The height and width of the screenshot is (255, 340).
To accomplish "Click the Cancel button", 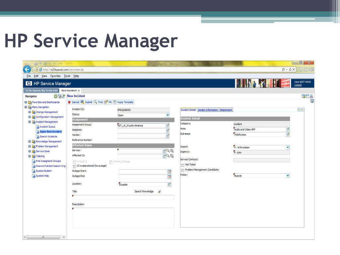I will tap(73, 102).
